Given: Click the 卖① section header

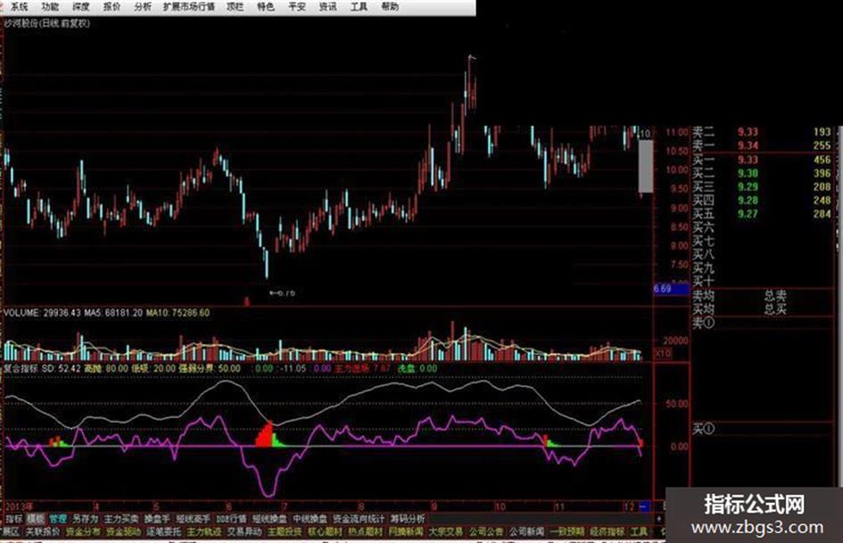Looking at the screenshot, I should (703, 323).
